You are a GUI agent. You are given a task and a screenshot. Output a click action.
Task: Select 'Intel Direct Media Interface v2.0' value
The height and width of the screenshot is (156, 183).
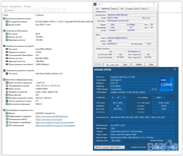pos(49,73)
